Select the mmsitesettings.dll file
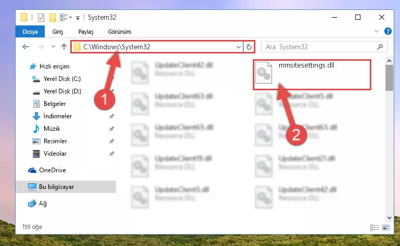The height and width of the screenshot is (246, 400). click(x=312, y=75)
